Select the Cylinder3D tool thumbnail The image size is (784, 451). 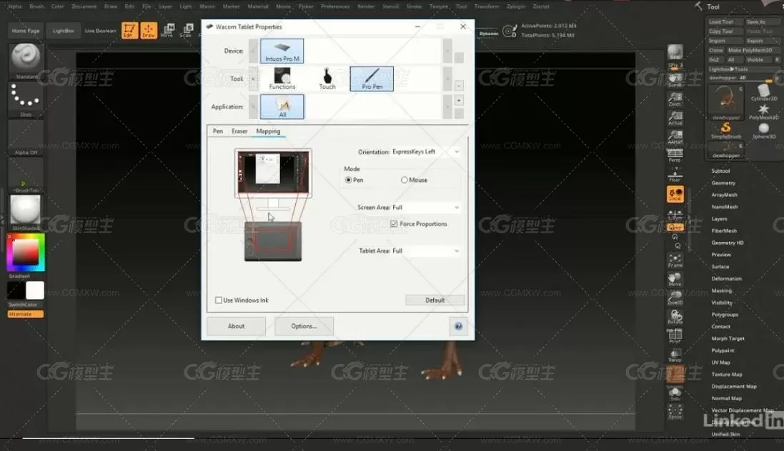(x=763, y=93)
